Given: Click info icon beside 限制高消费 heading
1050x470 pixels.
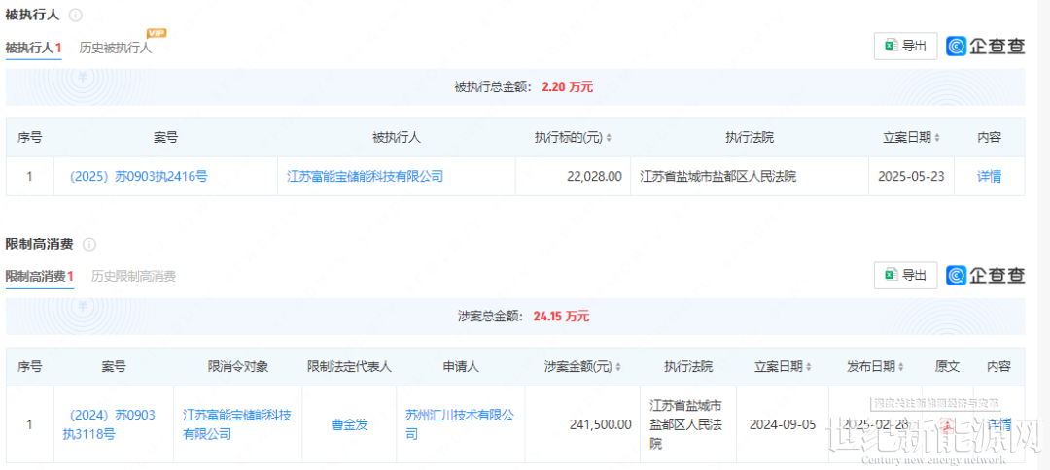Looking at the screenshot, I should [x=89, y=245].
